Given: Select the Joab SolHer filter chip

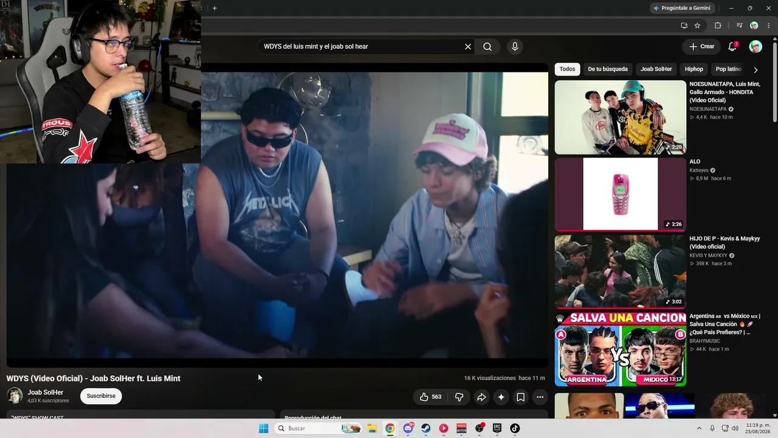Looking at the screenshot, I should point(656,69).
